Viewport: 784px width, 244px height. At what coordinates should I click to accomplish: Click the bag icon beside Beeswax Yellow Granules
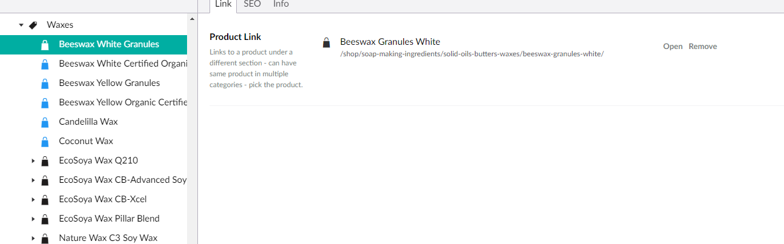coord(44,83)
